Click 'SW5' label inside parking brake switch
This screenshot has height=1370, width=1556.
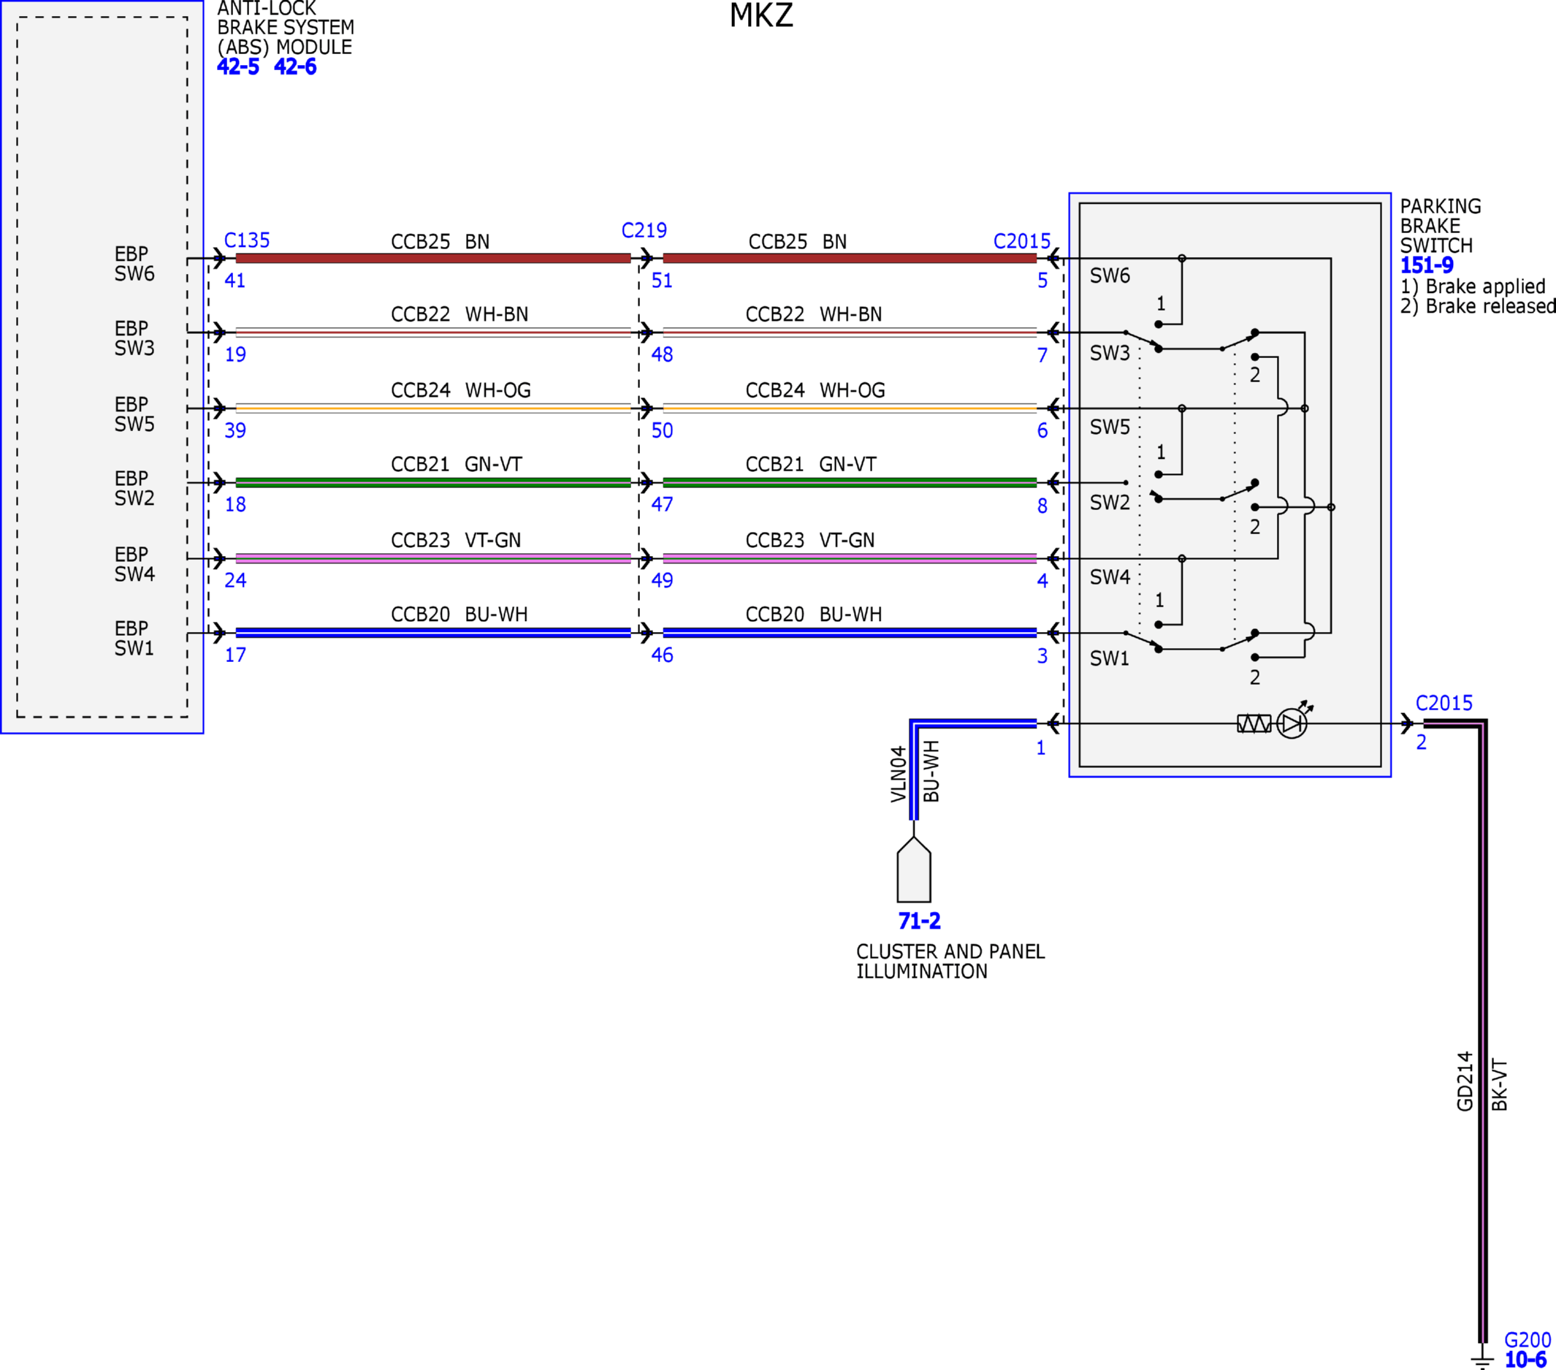[x=1110, y=427]
